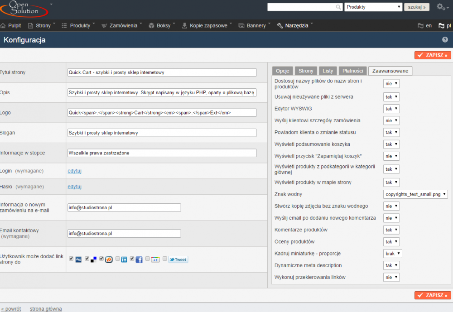The image size is (453, 312).
Task: Click edytuj link for Login
Action: tap(75, 171)
